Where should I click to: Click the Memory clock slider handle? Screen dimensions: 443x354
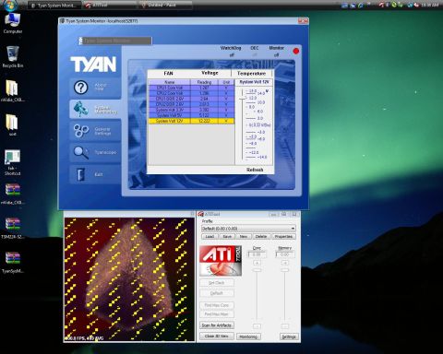point(285,270)
